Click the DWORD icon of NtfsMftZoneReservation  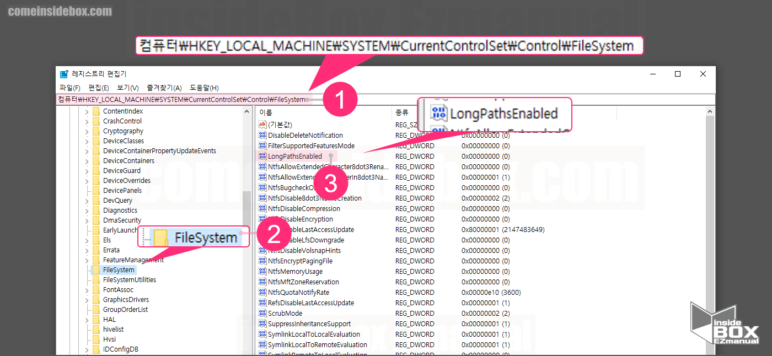click(262, 282)
